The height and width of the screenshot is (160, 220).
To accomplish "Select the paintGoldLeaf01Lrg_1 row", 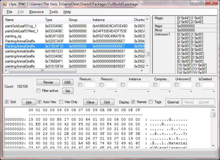I will click(75, 26).
